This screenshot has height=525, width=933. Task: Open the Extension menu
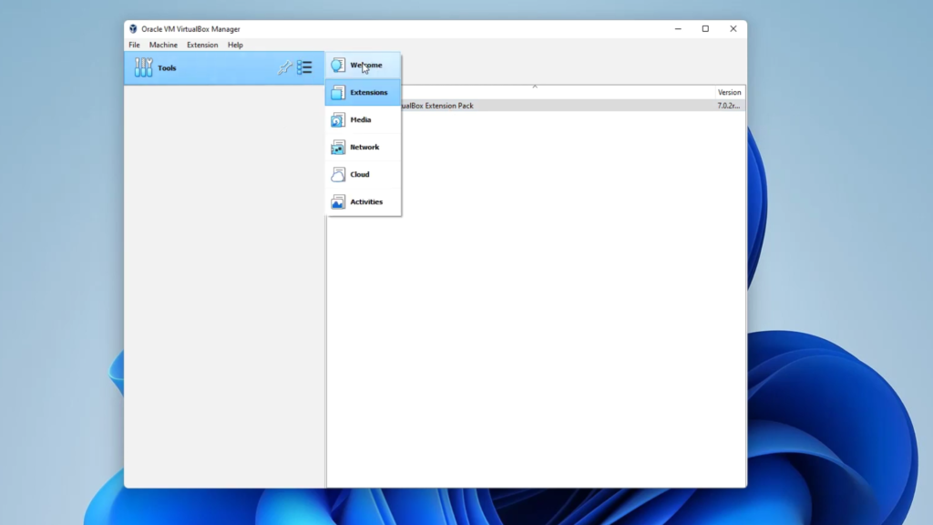coord(202,45)
